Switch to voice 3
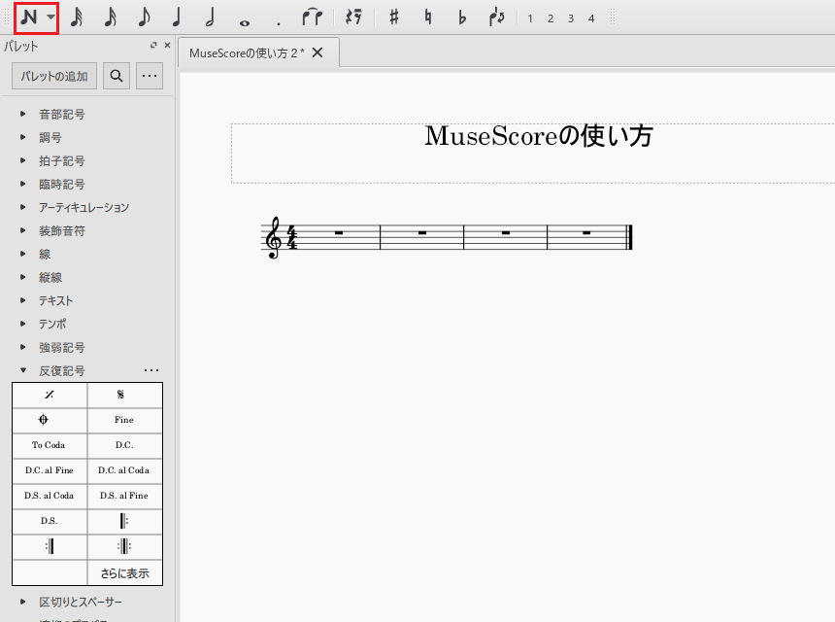835x622 pixels. 571,18
